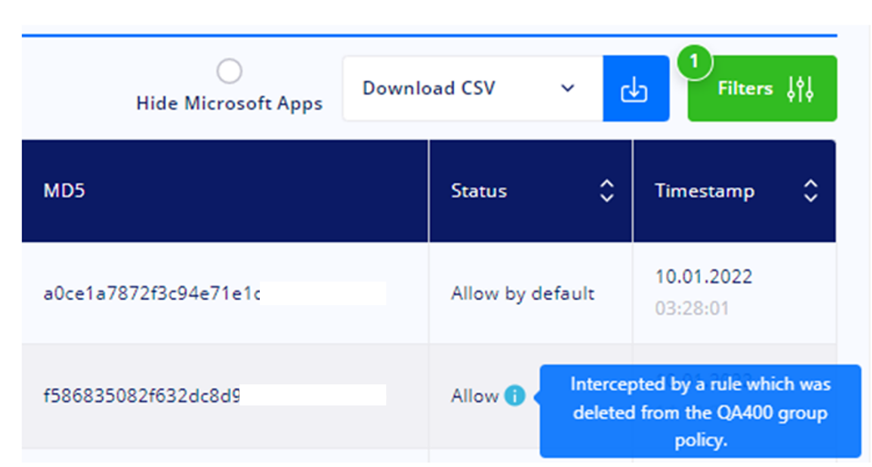Click the 10.01.2022 timestamp date

pos(703,276)
